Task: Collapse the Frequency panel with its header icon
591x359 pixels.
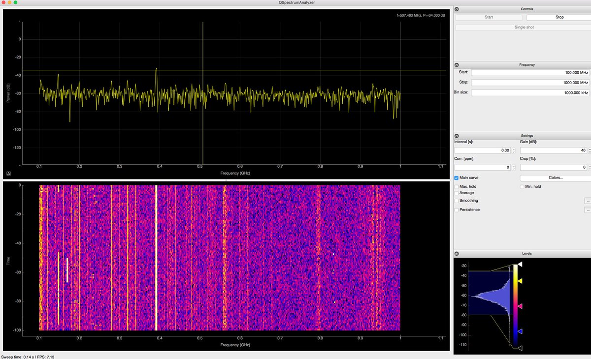Action: click(x=457, y=65)
